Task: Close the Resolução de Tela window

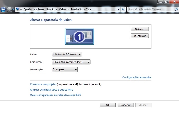Action: [174, 2]
